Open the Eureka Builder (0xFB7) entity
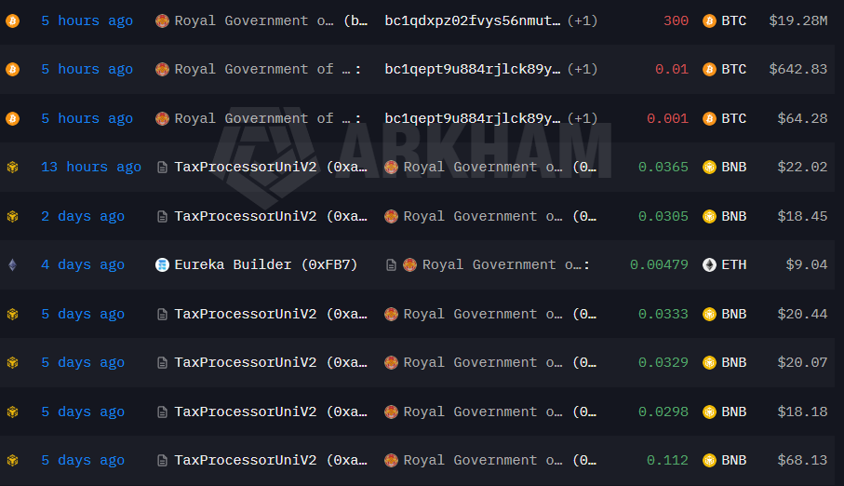844x486 pixels. point(266,265)
